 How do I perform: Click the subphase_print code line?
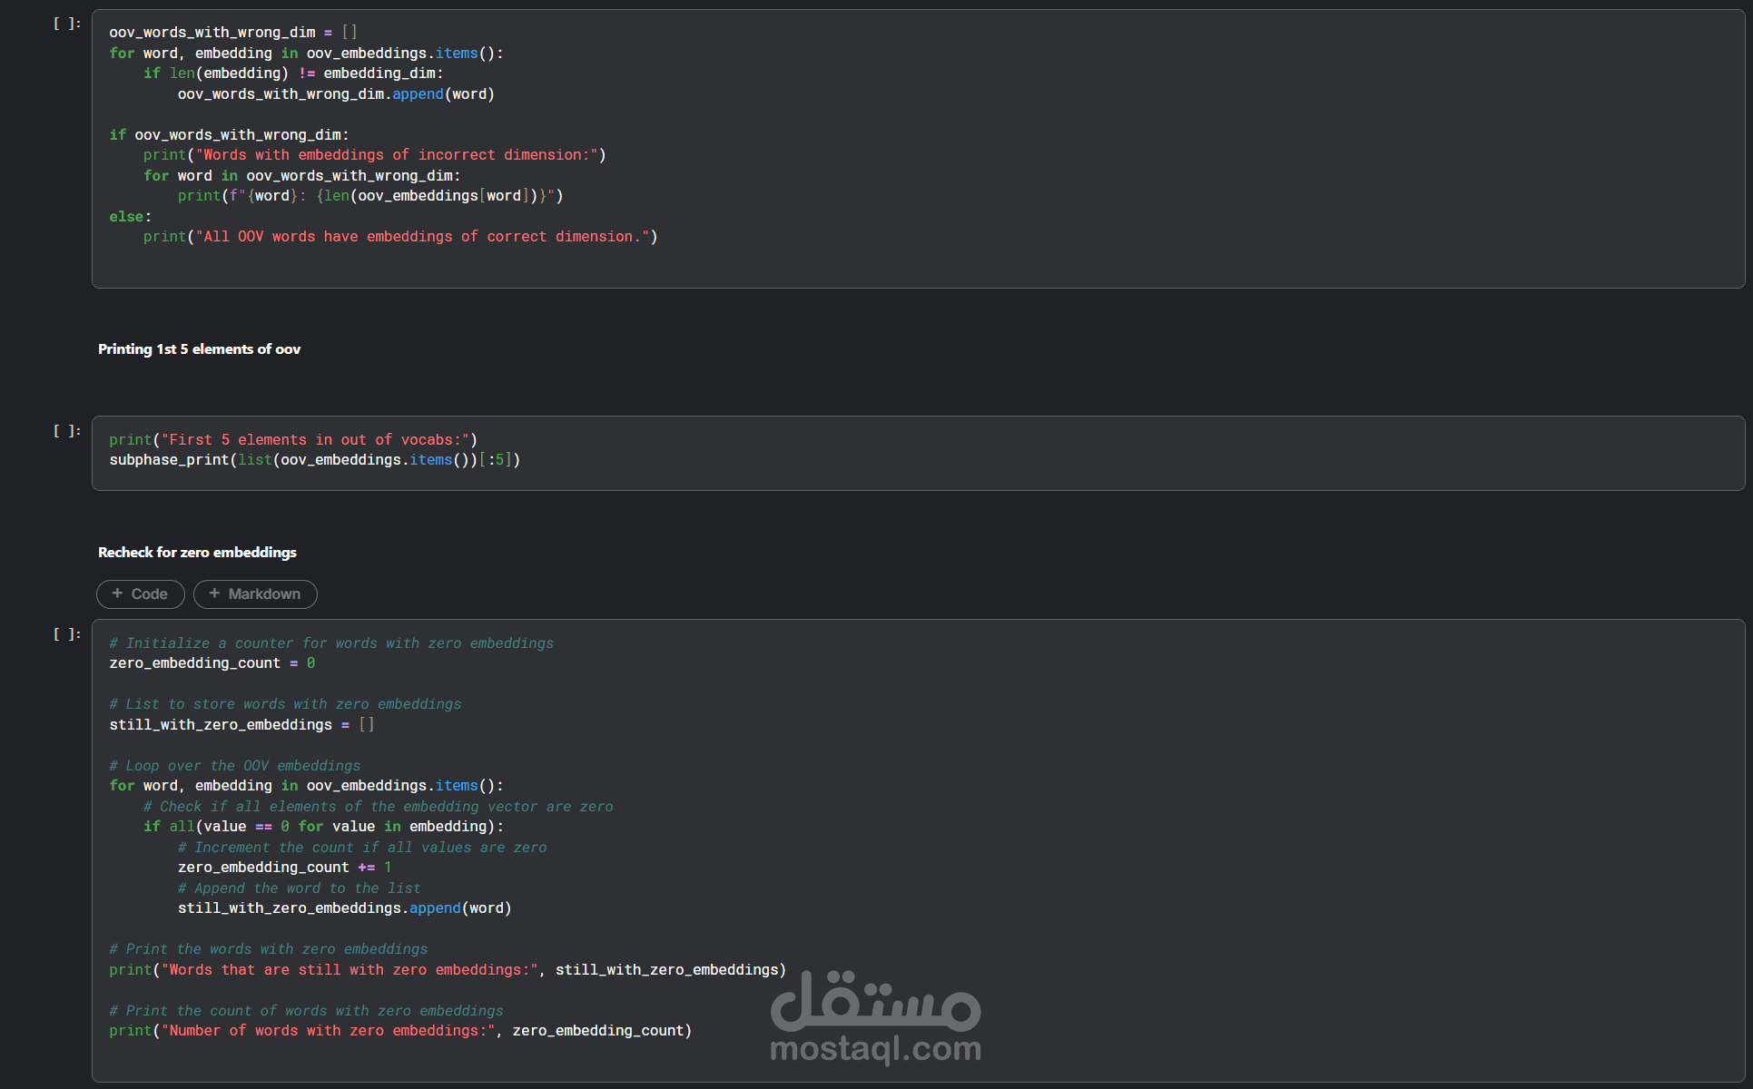click(314, 460)
